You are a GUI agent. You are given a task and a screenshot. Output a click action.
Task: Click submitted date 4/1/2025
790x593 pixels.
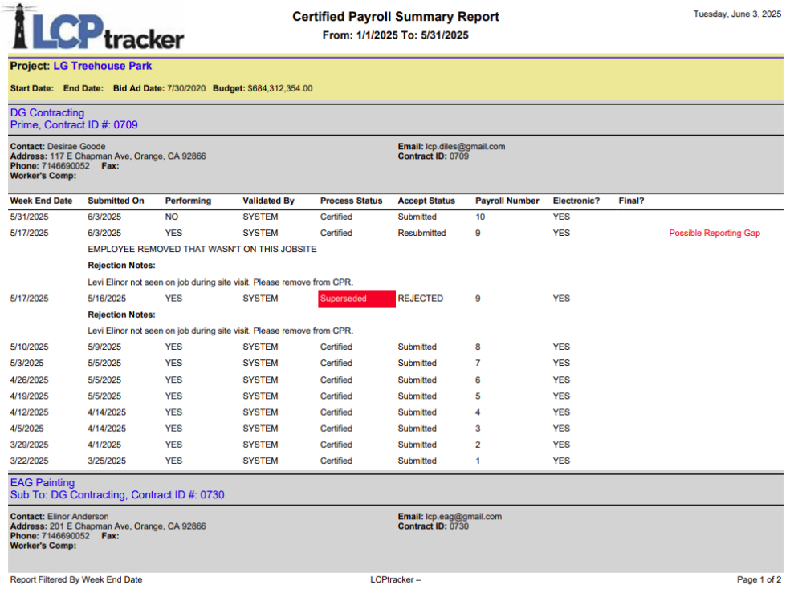[104, 445]
